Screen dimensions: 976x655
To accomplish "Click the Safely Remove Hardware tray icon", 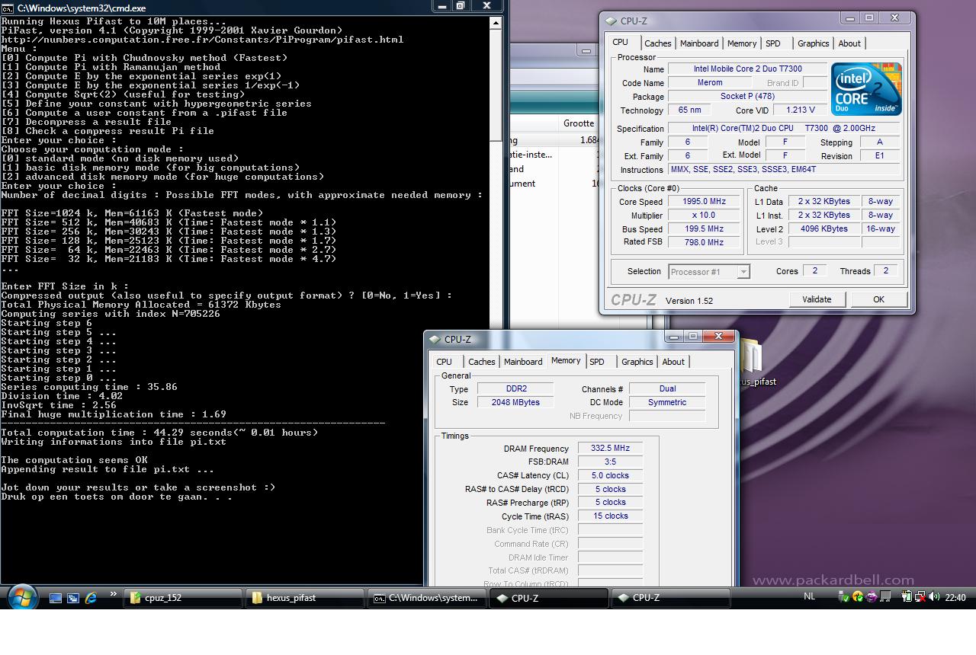I will tap(843, 596).
